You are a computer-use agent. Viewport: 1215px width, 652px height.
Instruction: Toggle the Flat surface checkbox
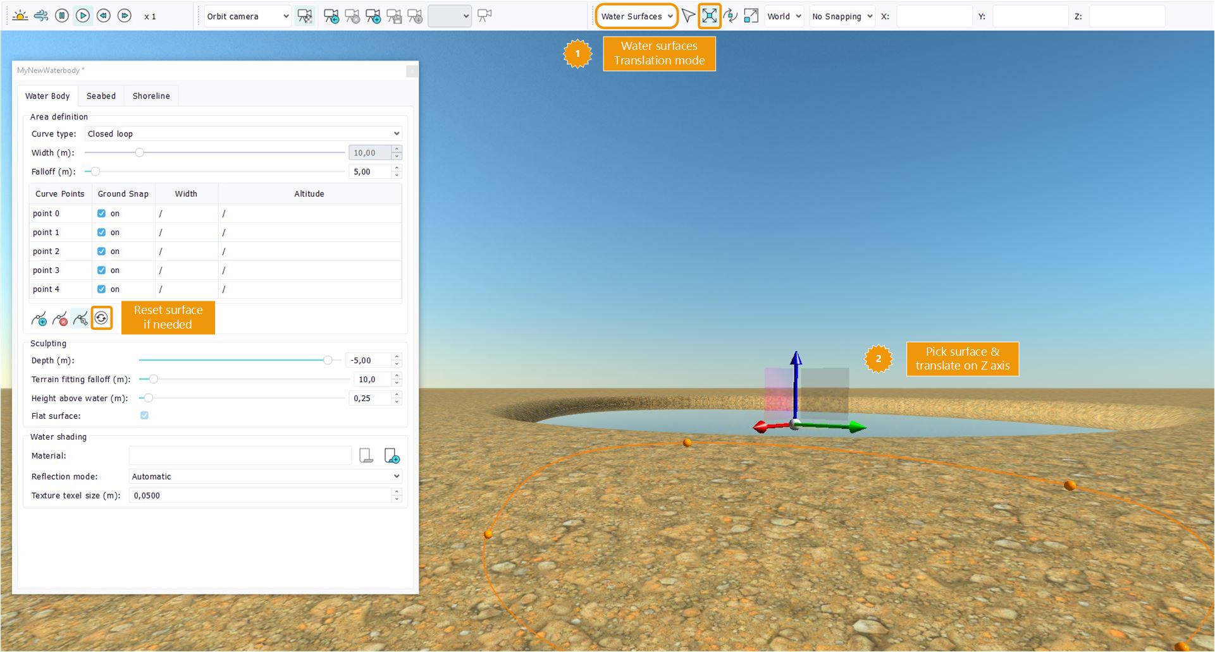[144, 416]
